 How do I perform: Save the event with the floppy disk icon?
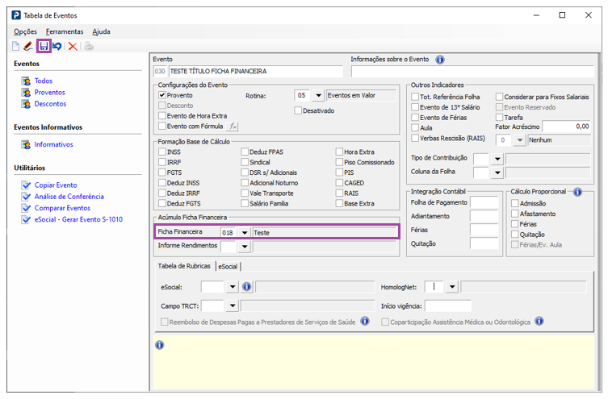pos(44,47)
